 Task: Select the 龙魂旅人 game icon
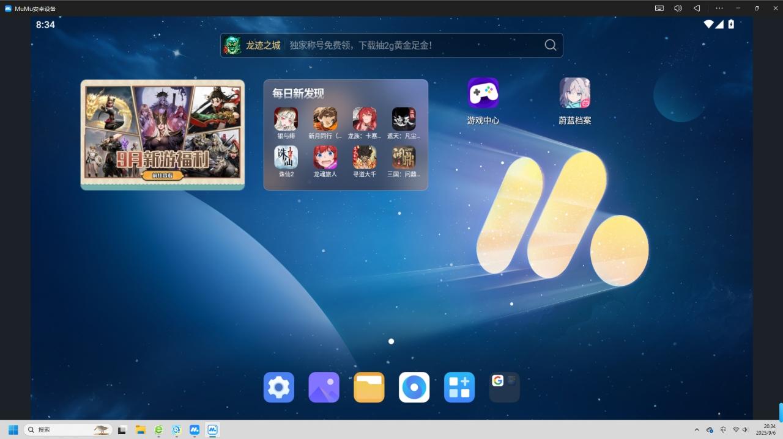tap(325, 158)
